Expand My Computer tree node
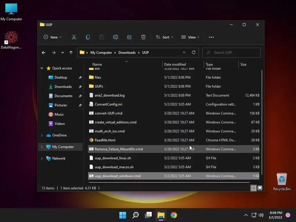 [42, 147]
